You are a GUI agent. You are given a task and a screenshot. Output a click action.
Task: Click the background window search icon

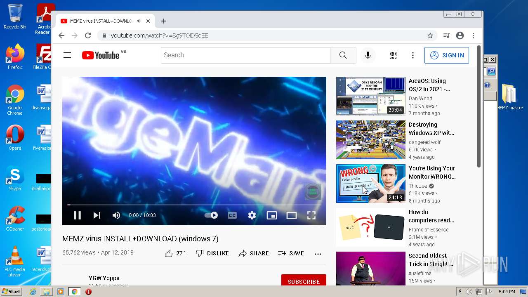491,71
